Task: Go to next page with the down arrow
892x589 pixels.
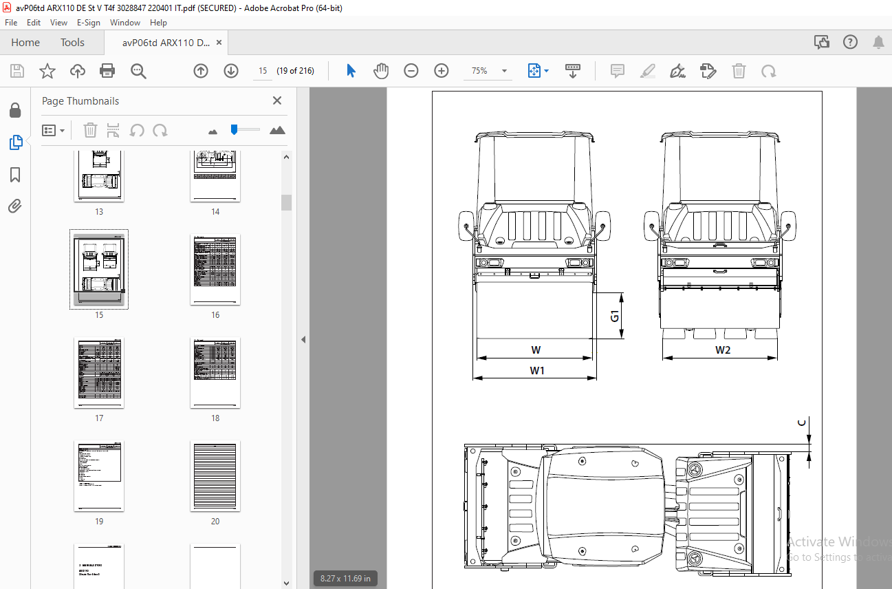Action: pos(231,71)
